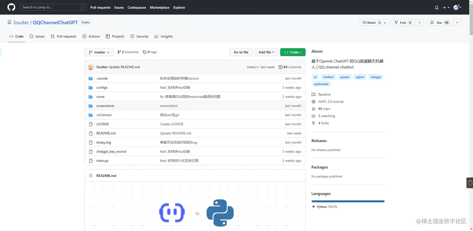
Task: Open Readme link in About sidebar
Action: click(x=321, y=95)
